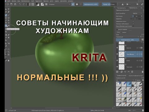Select the Reference Images pin tool
The height and width of the screenshot is (112, 149).
coord(6,46)
